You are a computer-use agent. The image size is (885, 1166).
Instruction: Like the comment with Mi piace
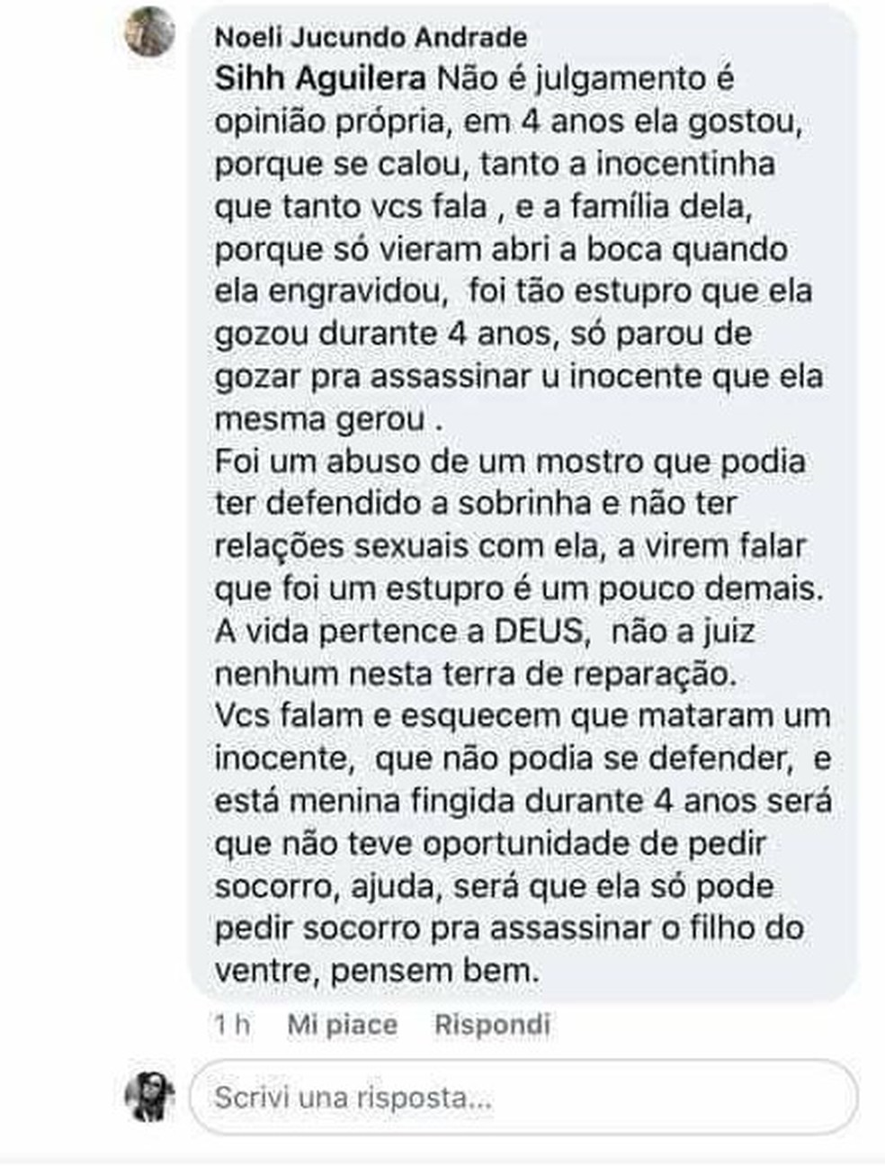click(342, 1025)
